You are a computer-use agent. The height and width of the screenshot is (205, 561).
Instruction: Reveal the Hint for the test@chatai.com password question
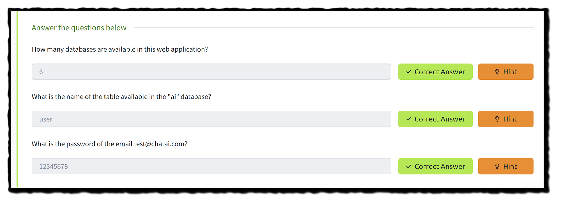point(506,166)
